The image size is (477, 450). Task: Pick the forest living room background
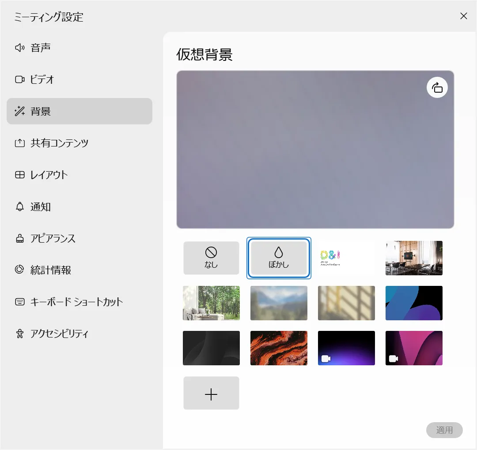pyautogui.click(x=211, y=303)
